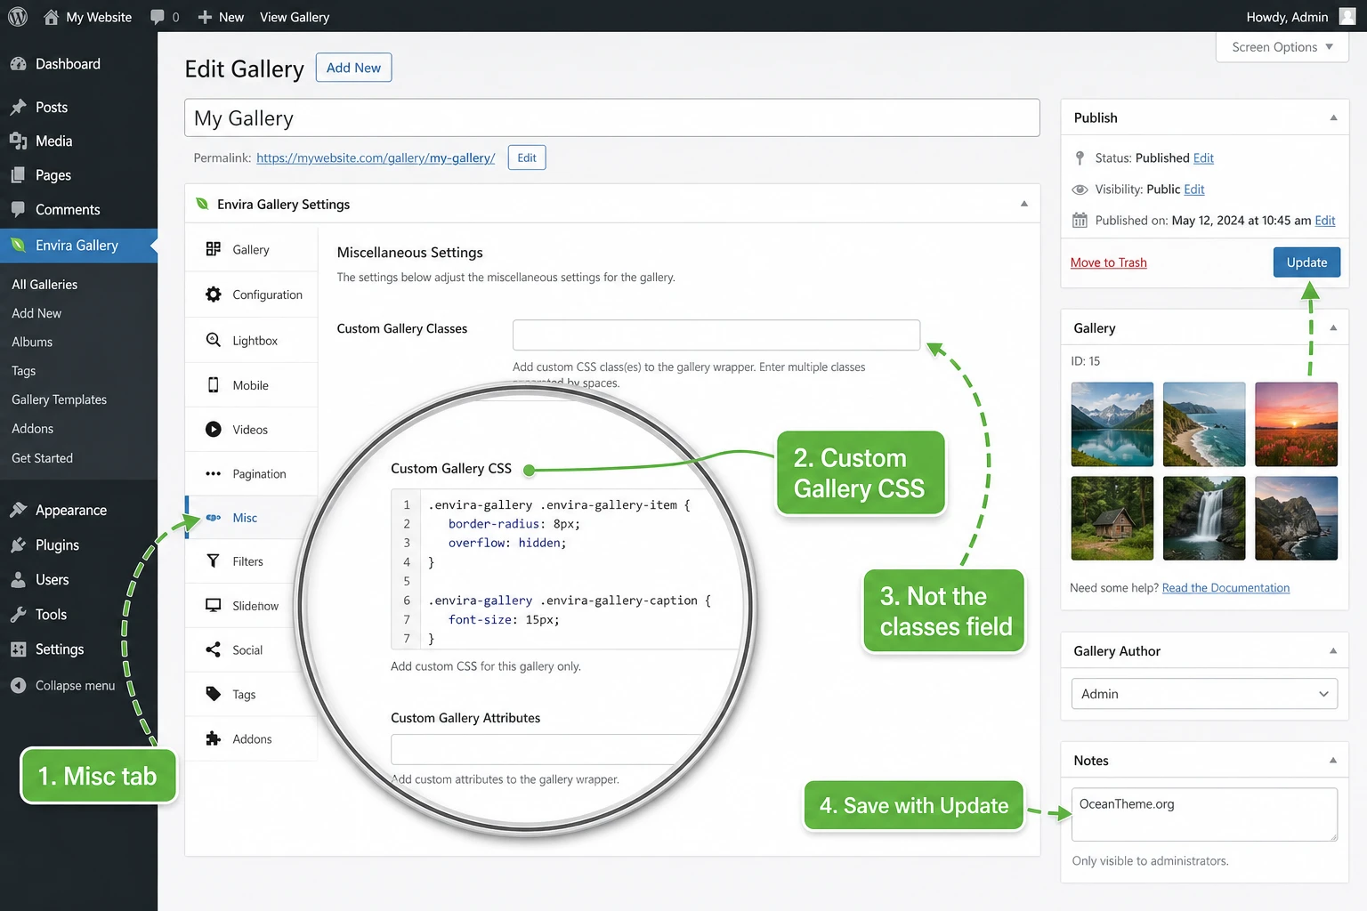Screen dimensions: 1367x911
Task: Click the Addons puzzle piece icon
Action: [214, 738]
